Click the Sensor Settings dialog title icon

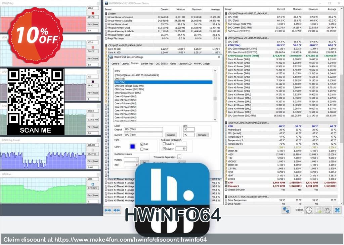pyautogui.click(x=111, y=57)
